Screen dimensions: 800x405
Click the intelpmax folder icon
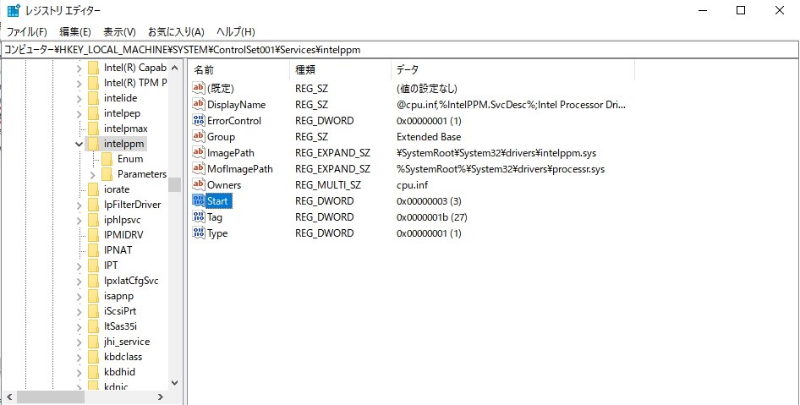tap(93, 129)
